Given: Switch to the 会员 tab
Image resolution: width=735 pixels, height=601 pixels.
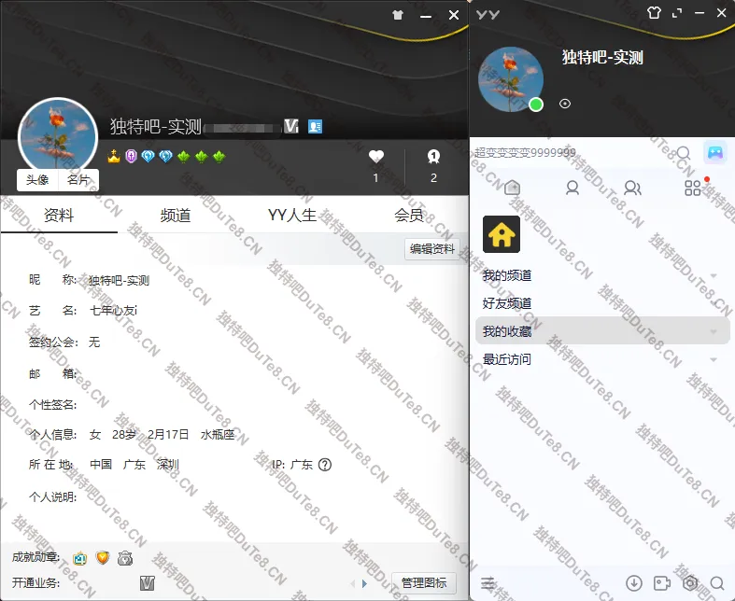Looking at the screenshot, I should point(409,216).
